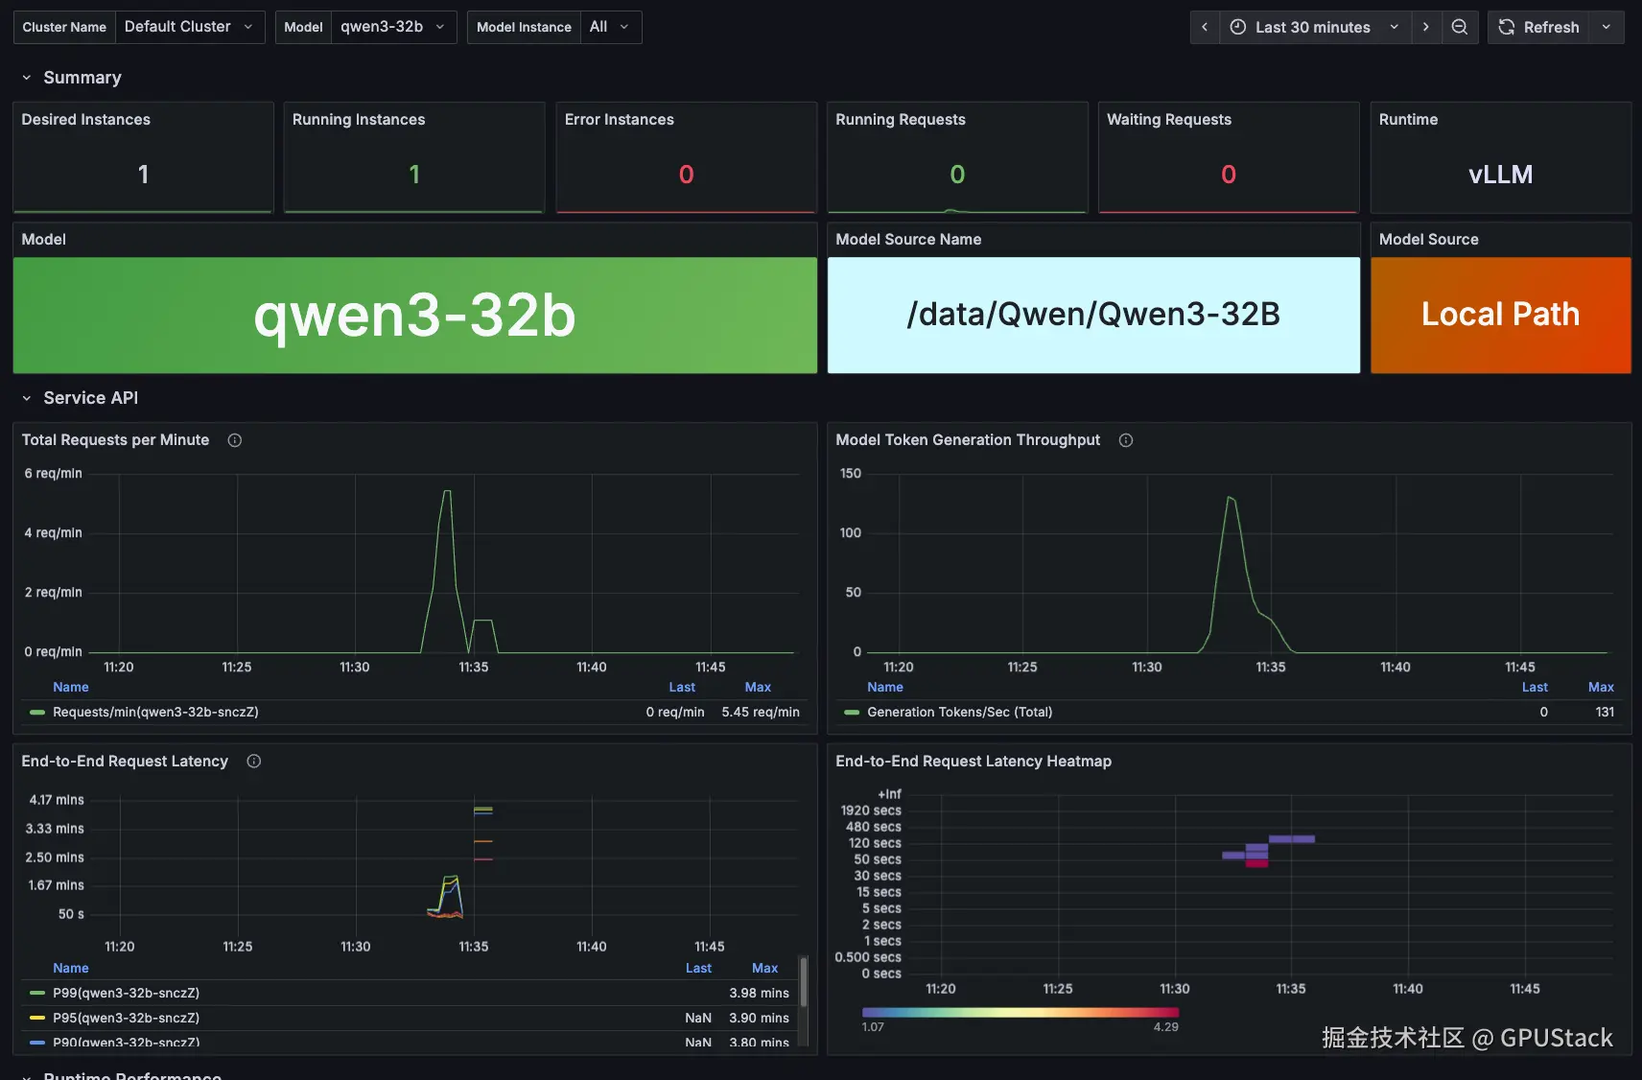Sort latency legend by Max column

click(764, 969)
